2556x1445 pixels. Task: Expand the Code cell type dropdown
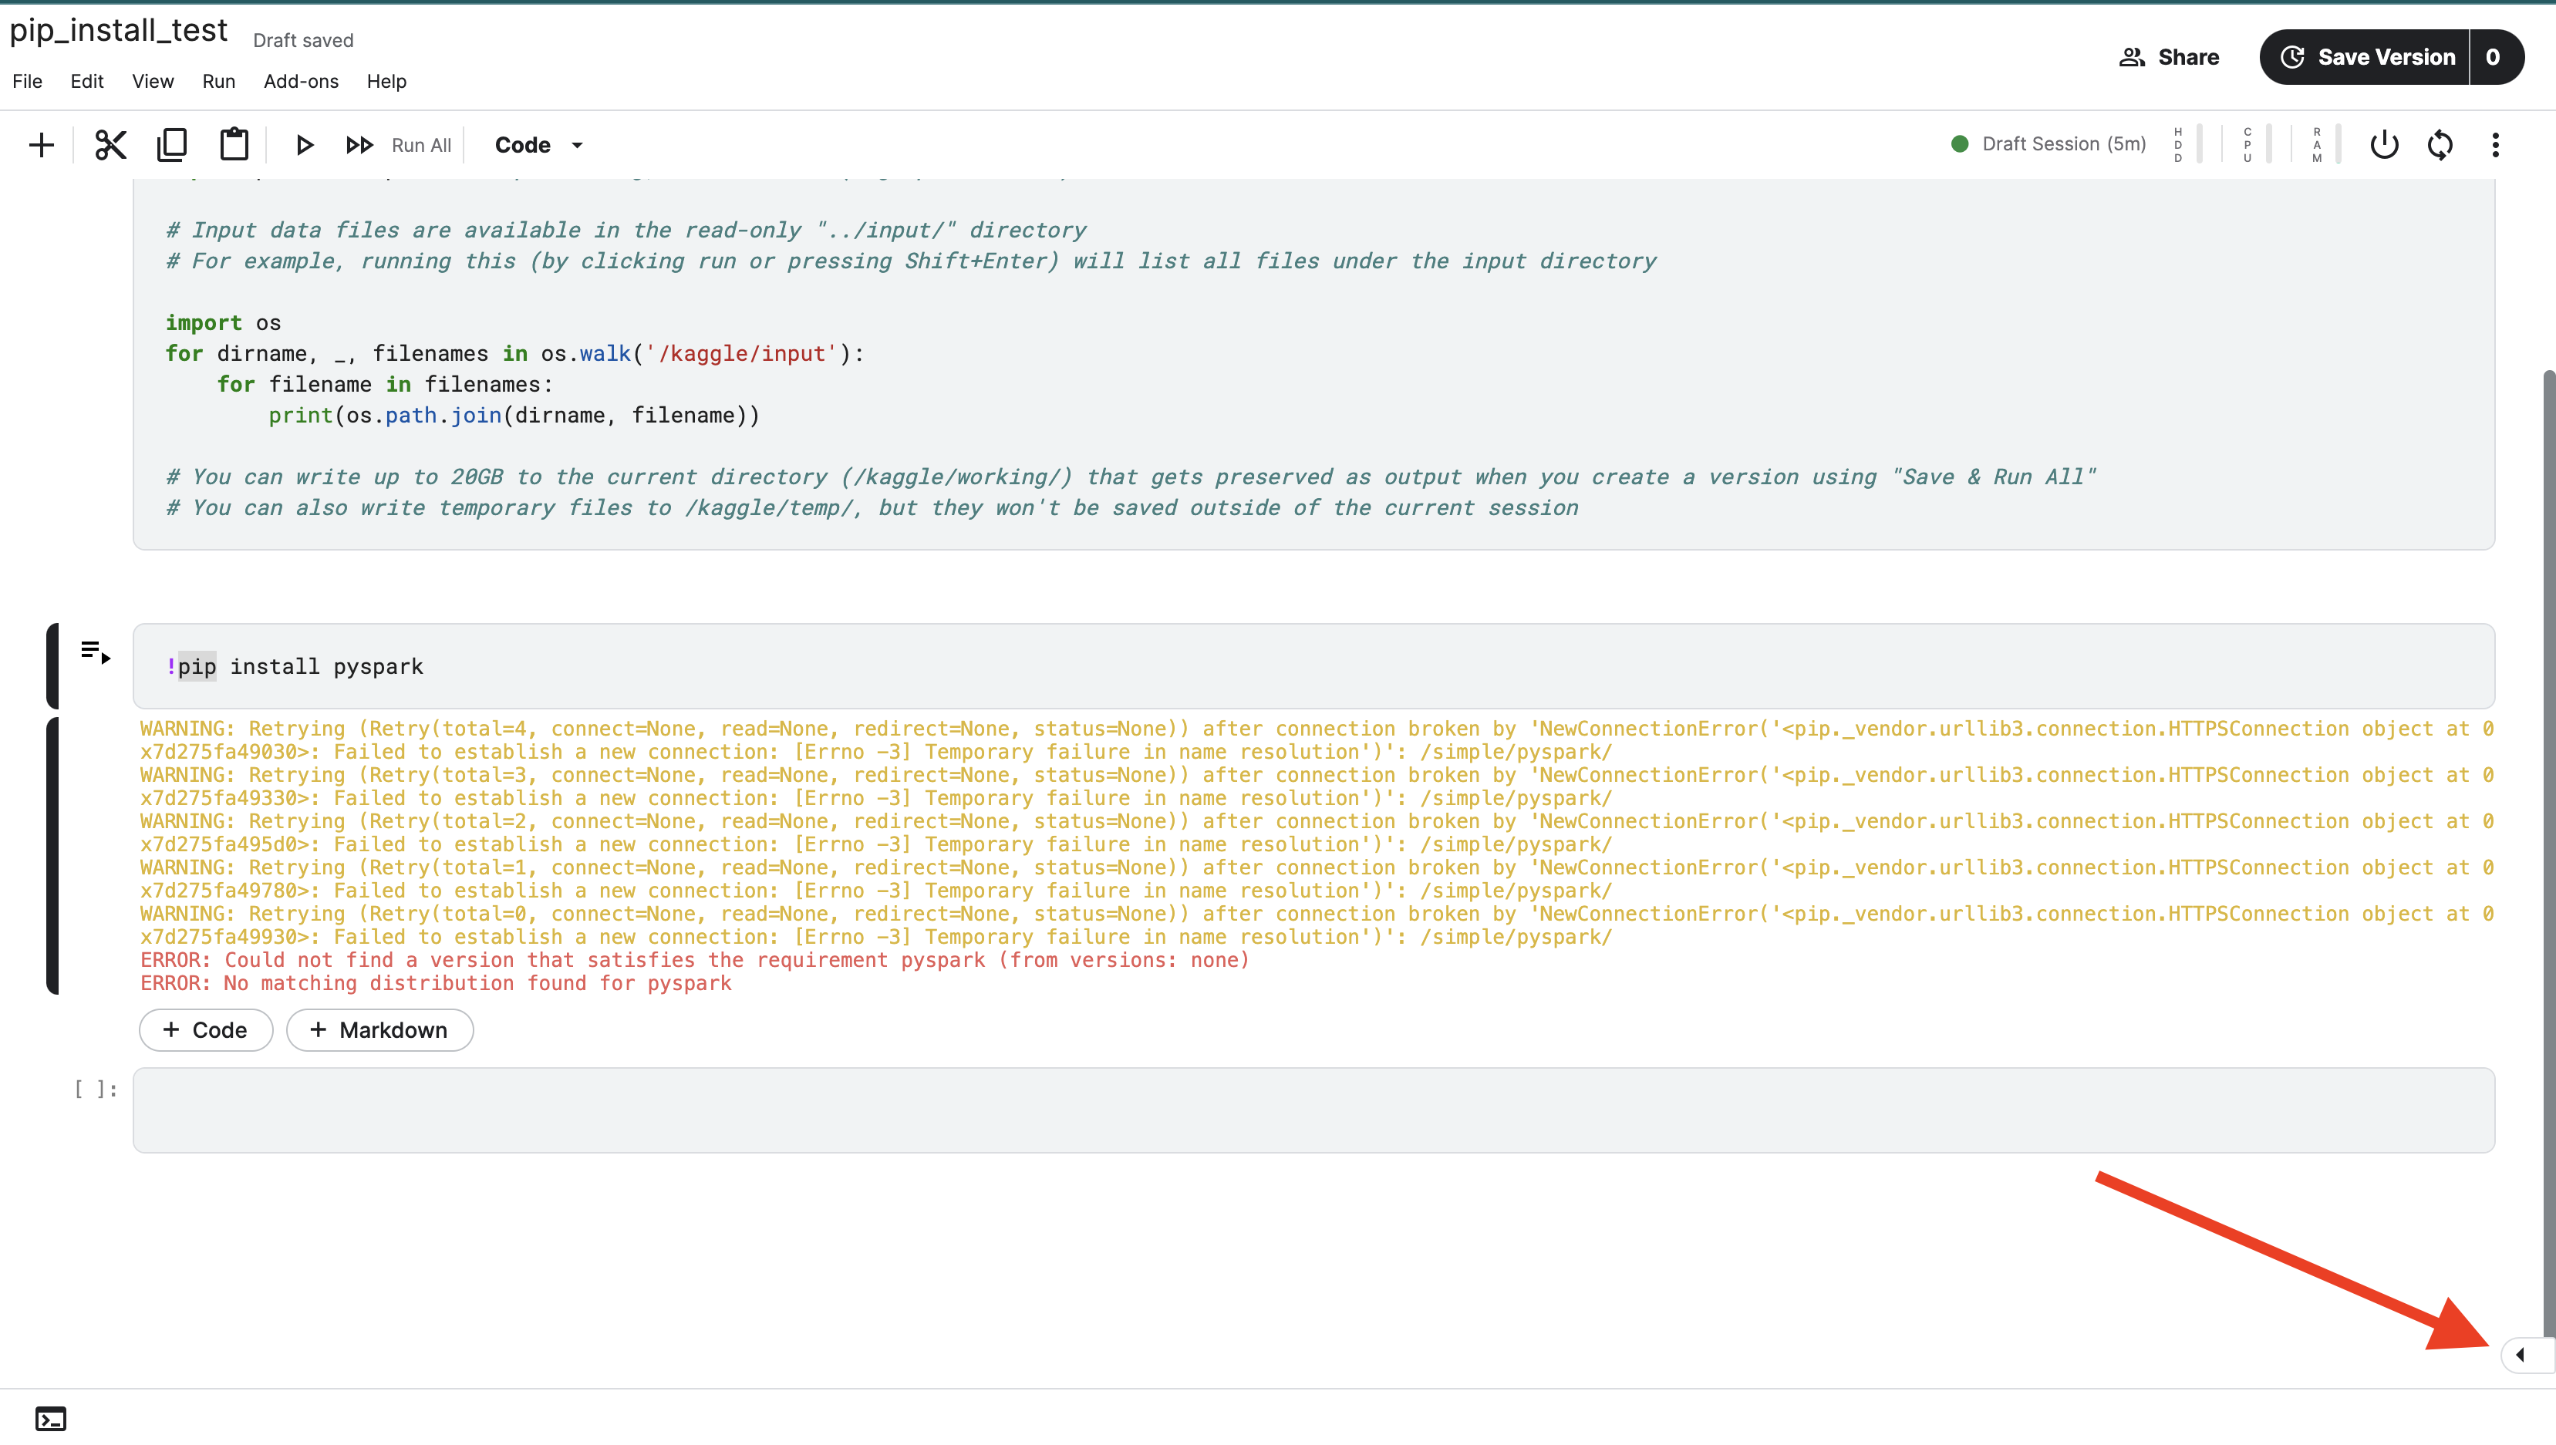coord(539,145)
